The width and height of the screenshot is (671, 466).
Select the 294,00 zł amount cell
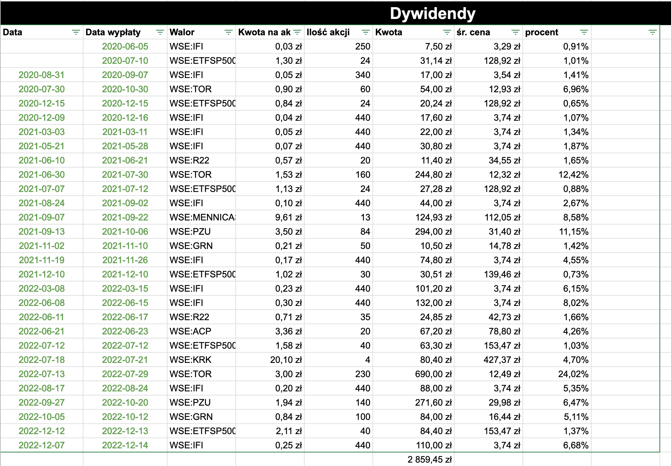(414, 232)
